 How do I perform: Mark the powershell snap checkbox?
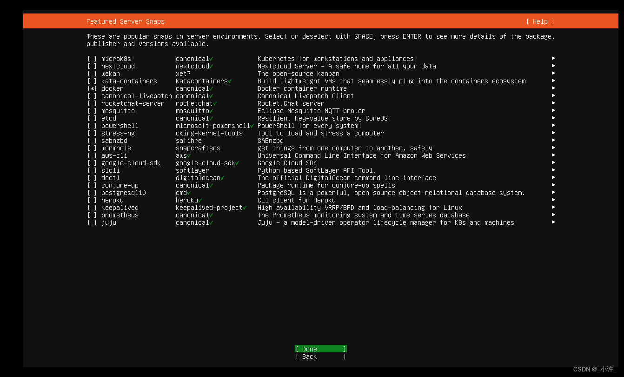tap(92, 126)
